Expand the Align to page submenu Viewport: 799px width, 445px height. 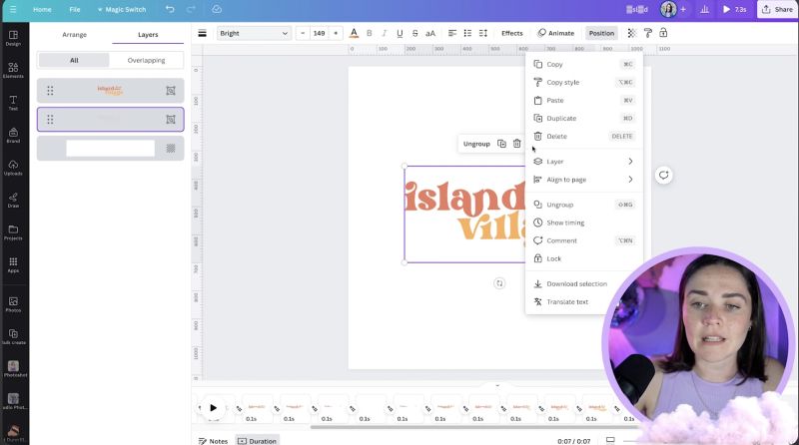(584, 180)
